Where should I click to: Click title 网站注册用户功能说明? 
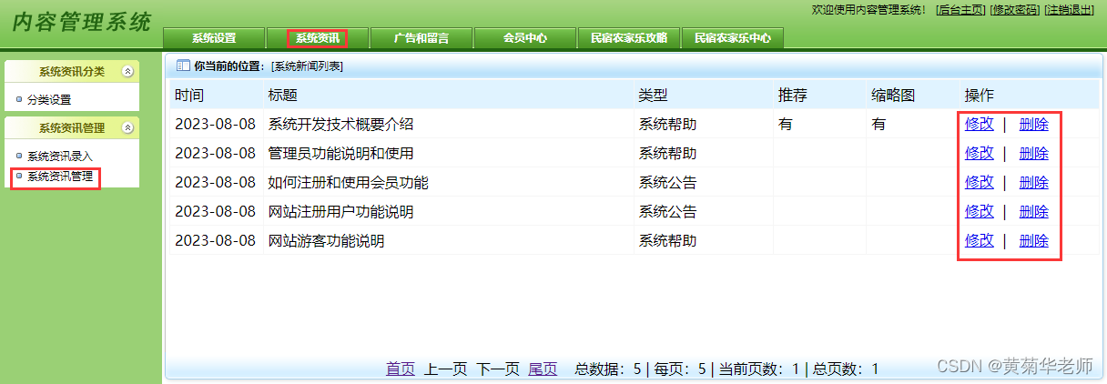point(341,211)
